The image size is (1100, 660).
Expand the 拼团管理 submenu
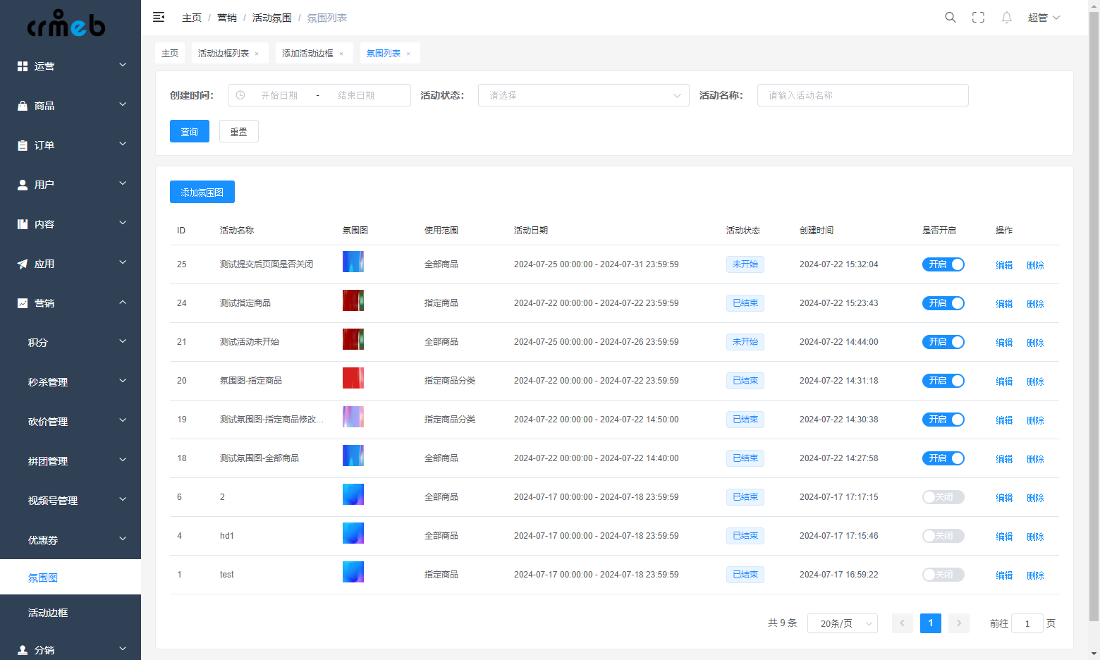[x=71, y=461]
